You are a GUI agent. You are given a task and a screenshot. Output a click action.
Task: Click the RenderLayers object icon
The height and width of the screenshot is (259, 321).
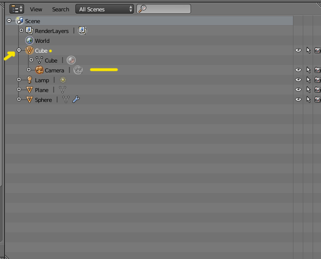(29, 31)
